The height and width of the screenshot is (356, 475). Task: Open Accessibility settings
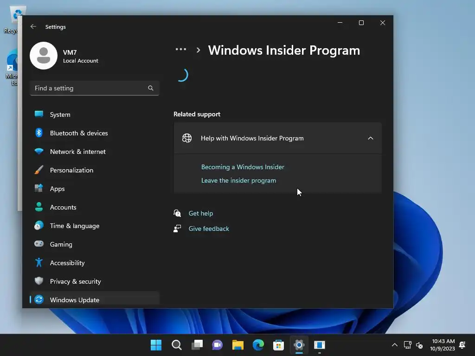click(x=95, y=263)
